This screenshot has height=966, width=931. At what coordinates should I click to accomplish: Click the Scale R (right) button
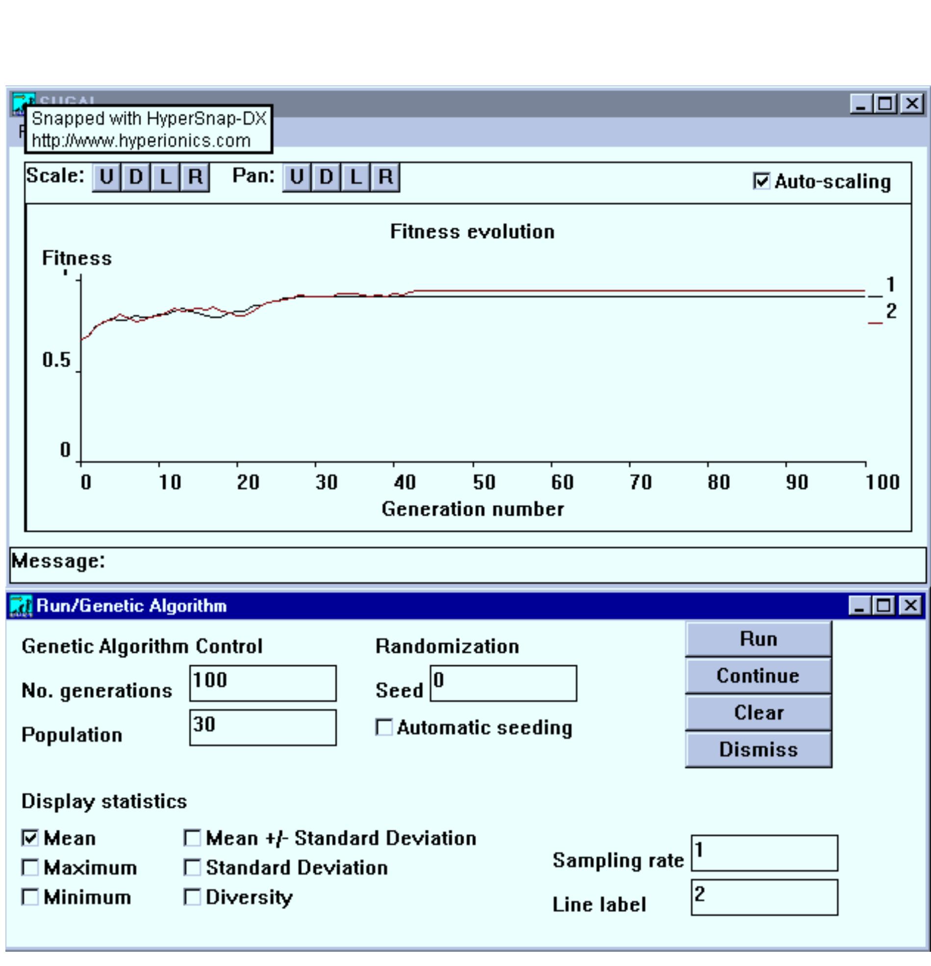(195, 177)
